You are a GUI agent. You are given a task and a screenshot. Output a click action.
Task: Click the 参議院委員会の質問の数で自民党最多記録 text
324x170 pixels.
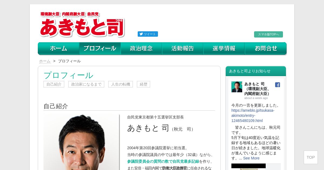tap(163, 161)
